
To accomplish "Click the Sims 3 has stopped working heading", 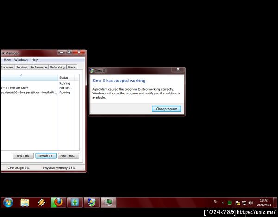I will pyautogui.click(x=119, y=81).
